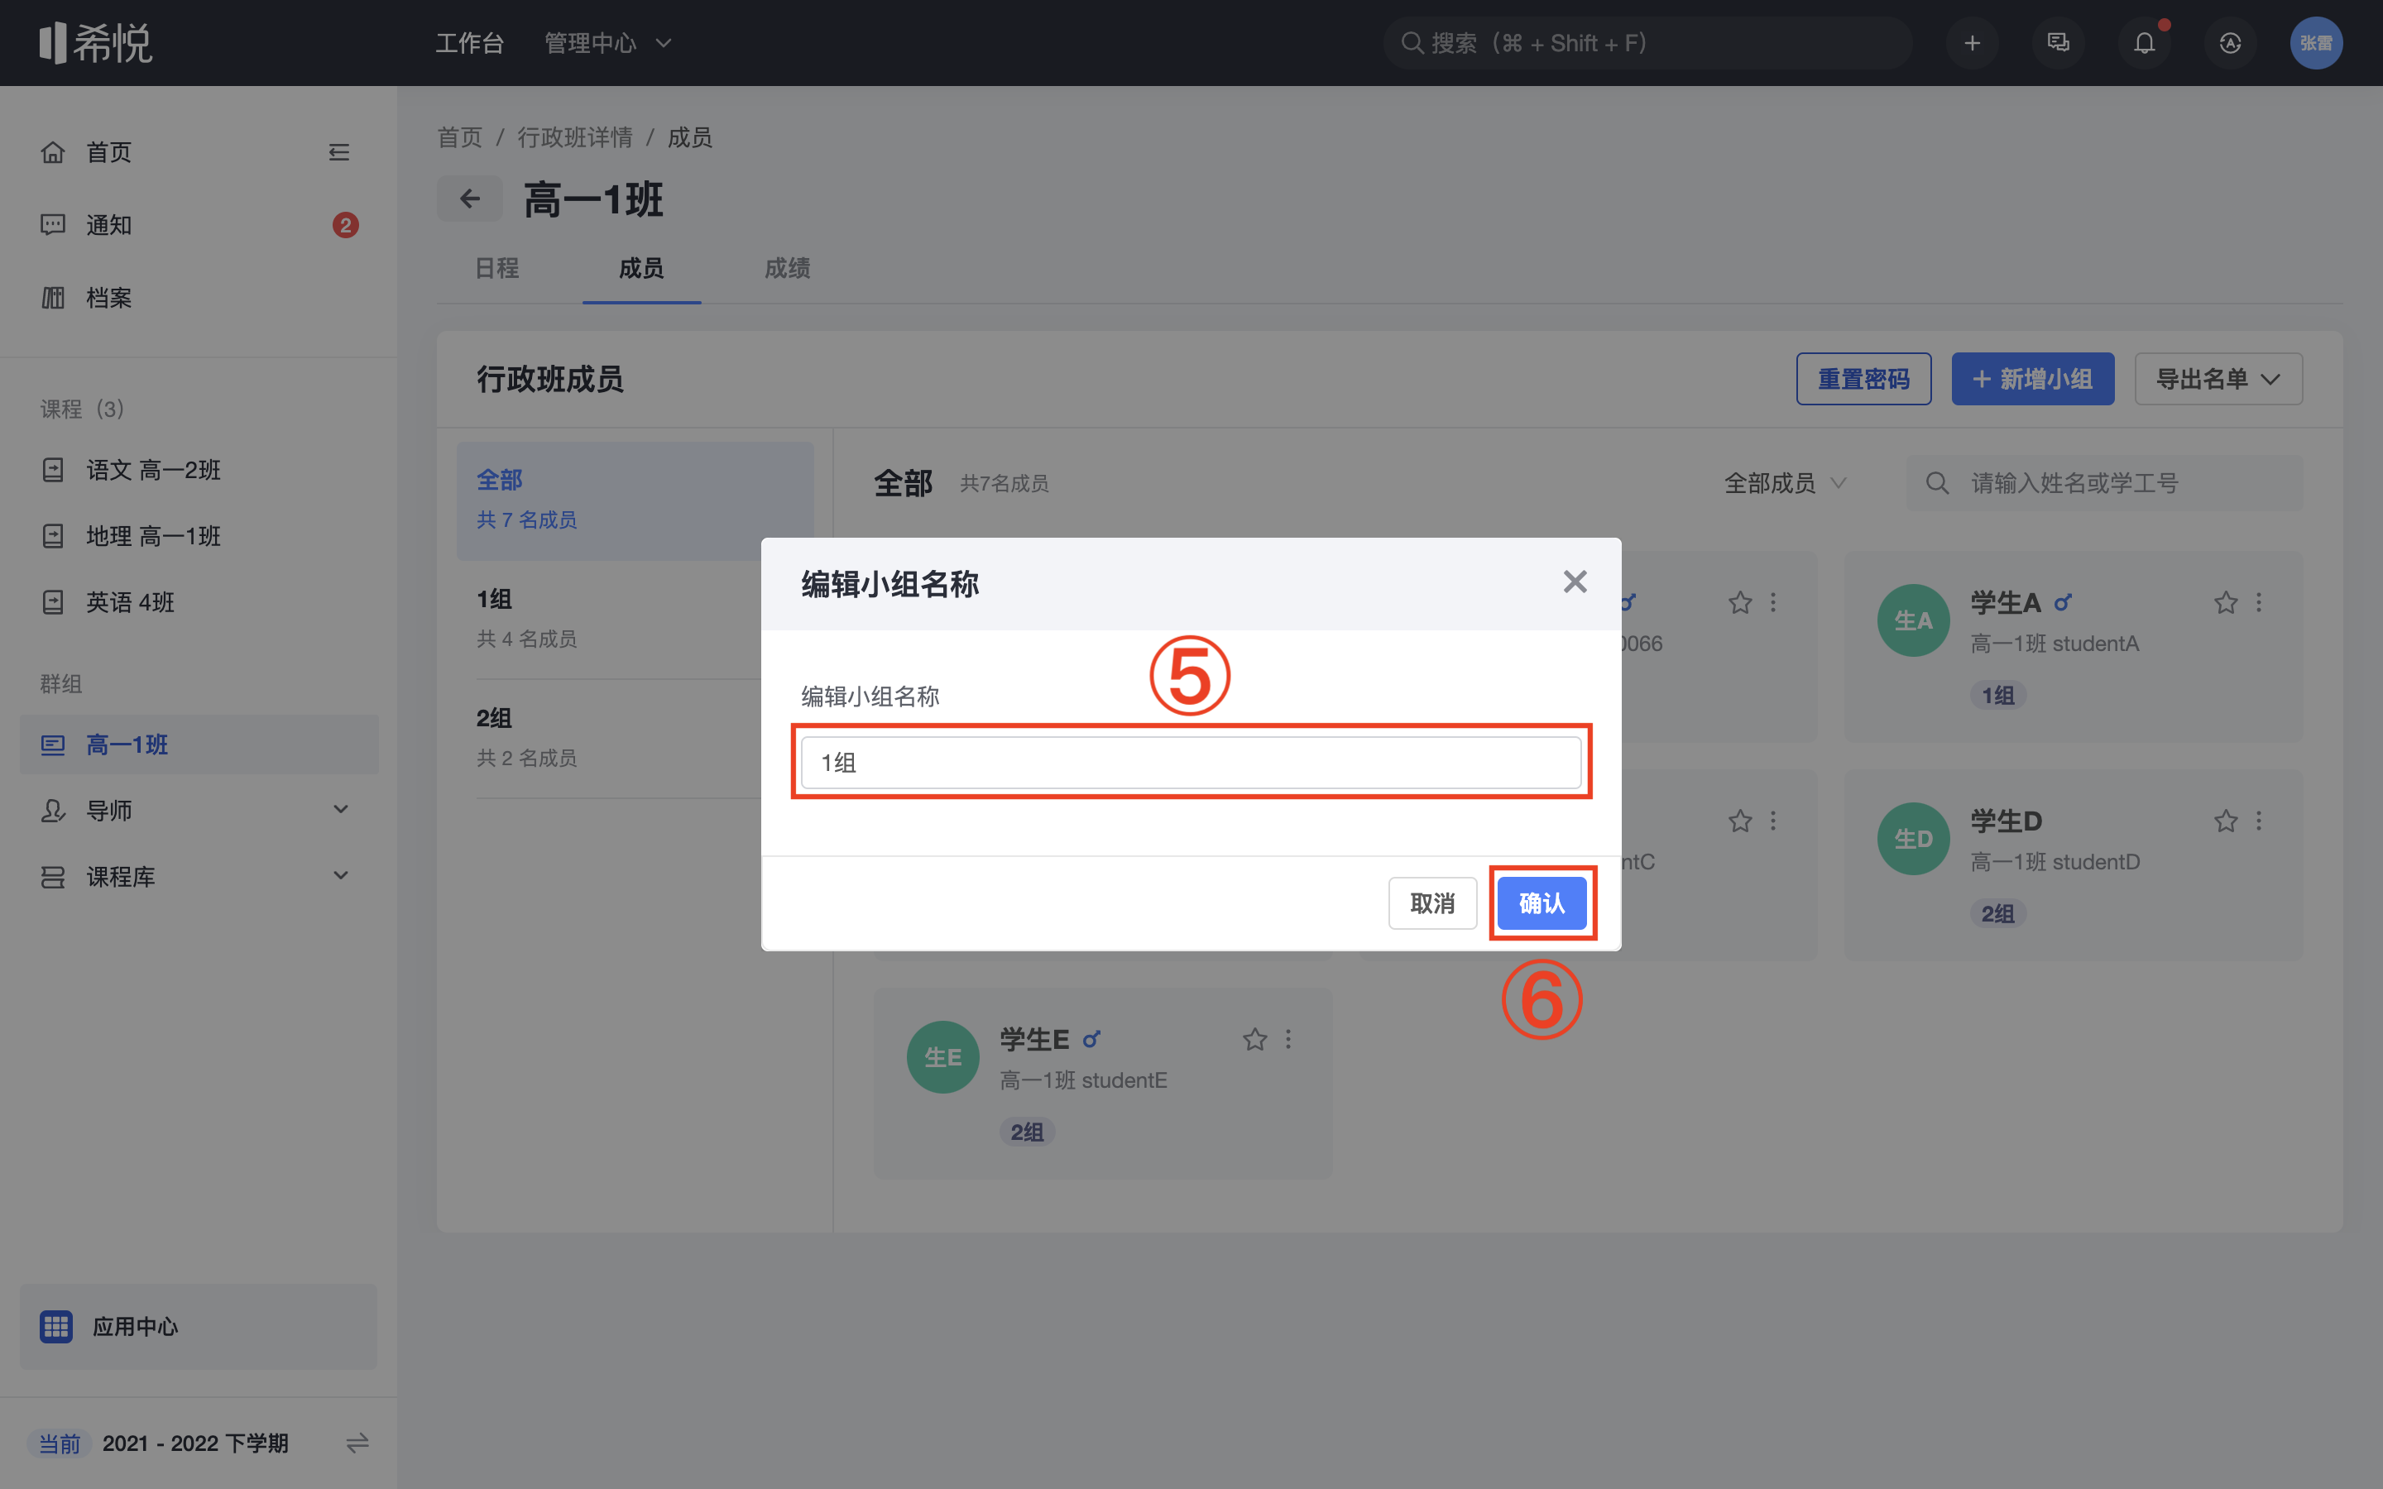2383x1489 pixels.
Task: Open 通知 in sidebar
Action: click(197, 224)
